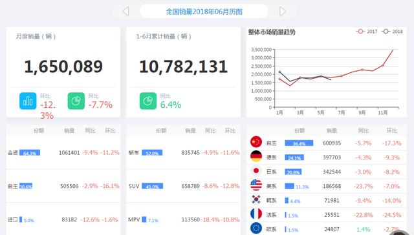
Task: Click the 41.0% share bar for SUV
Action: pyautogui.click(x=153, y=187)
